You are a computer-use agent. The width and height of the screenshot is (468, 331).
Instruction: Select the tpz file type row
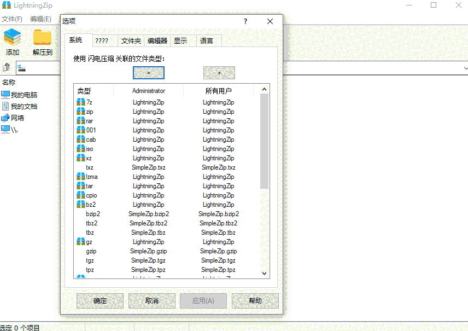coord(167,270)
